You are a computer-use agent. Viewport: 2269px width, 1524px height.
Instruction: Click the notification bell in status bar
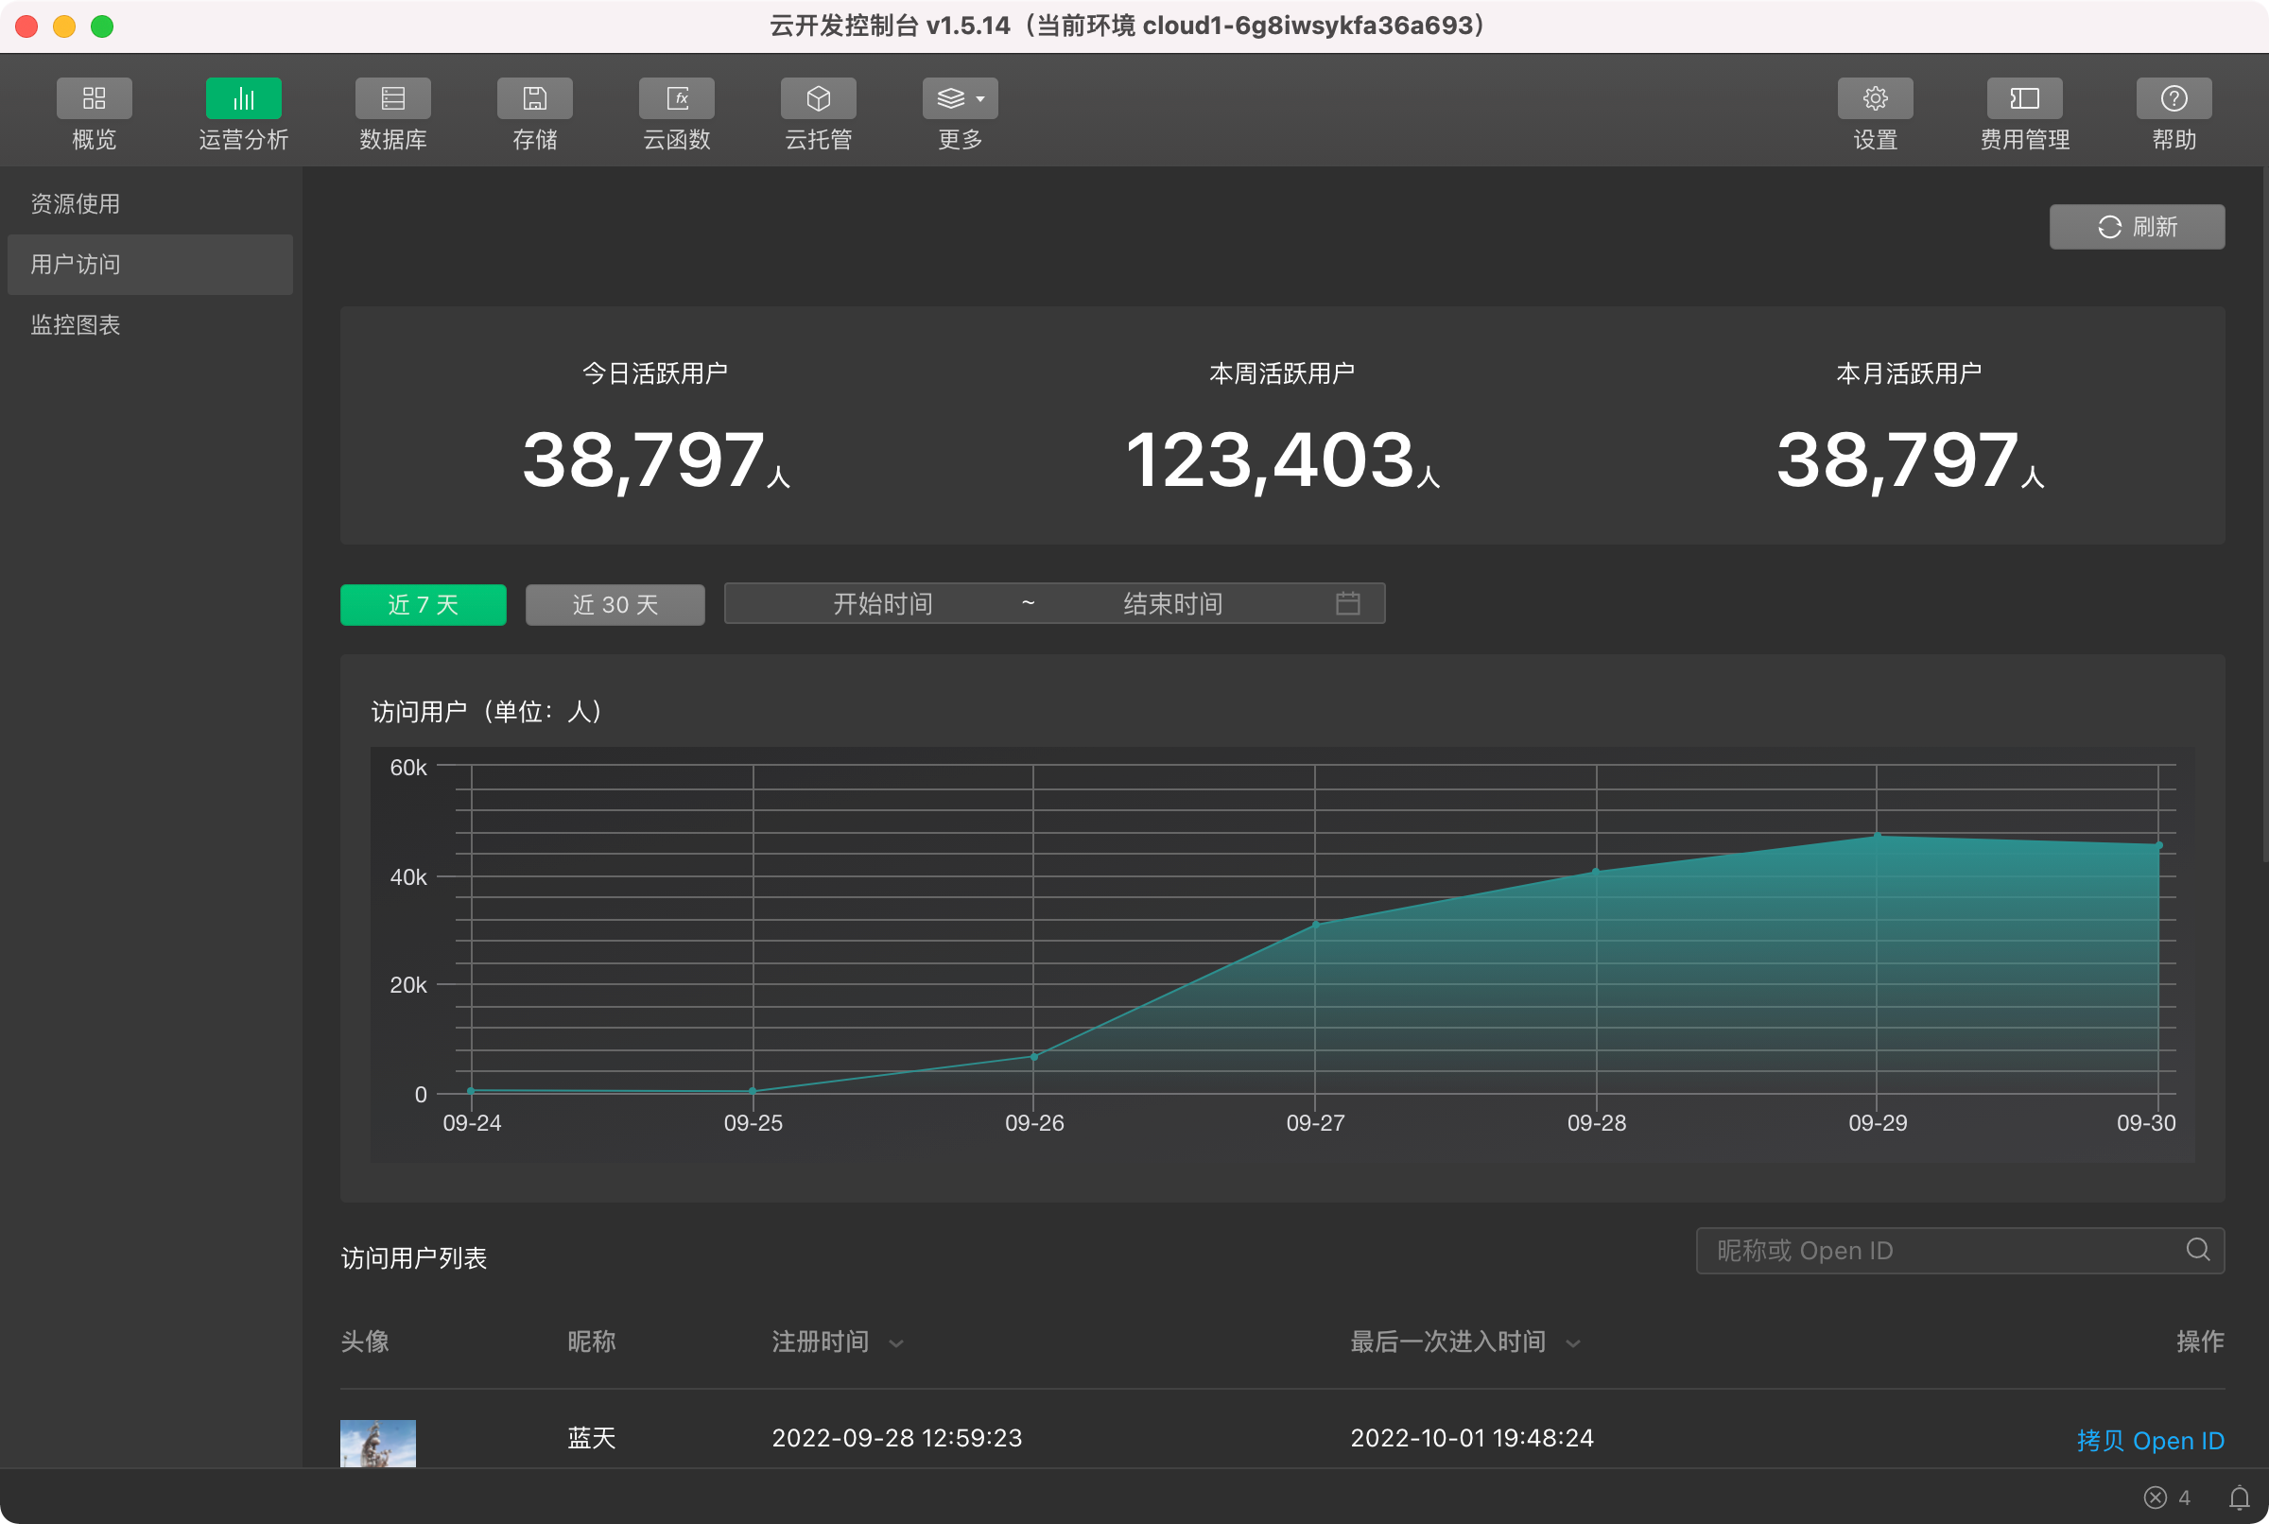(x=2239, y=1497)
